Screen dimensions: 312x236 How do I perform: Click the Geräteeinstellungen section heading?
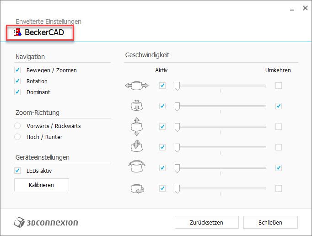pyautogui.click(x=43, y=157)
